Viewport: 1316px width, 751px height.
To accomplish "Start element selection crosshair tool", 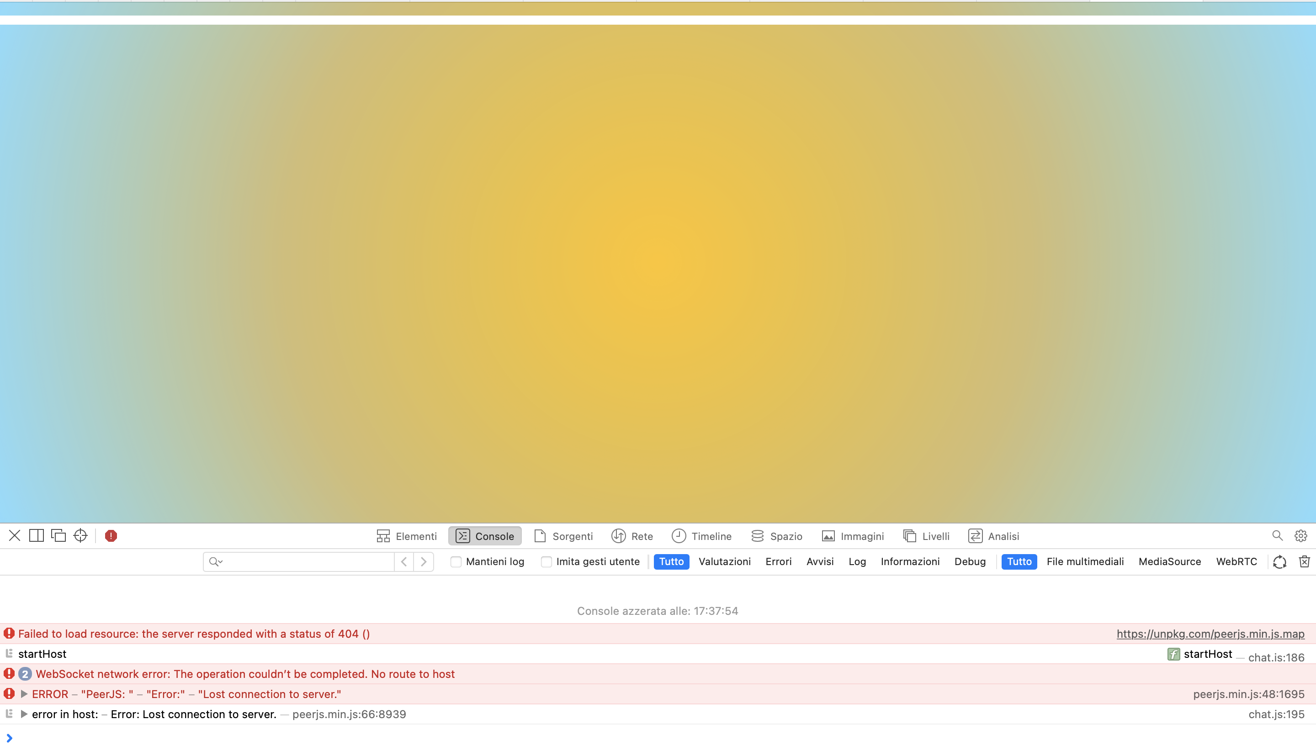I will pos(80,536).
